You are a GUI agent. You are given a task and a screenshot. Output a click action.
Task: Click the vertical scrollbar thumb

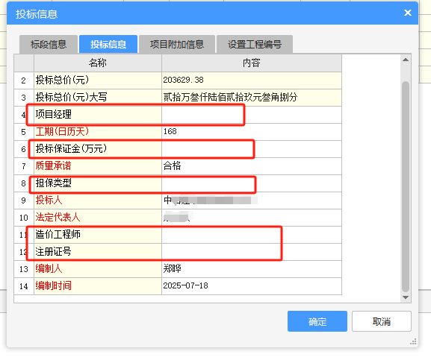(406, 186)
